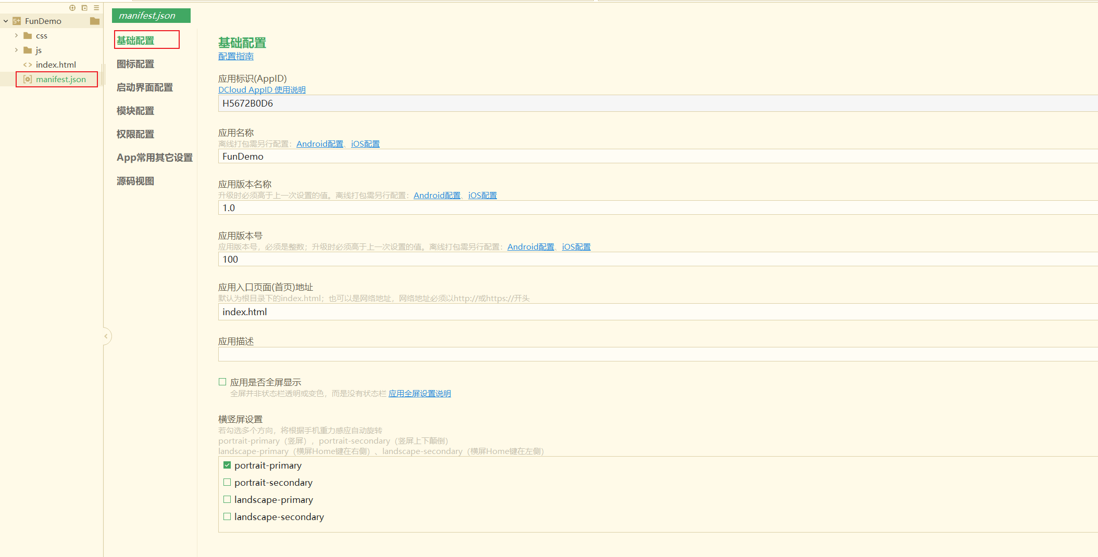
Task: Click the version number field containing 100
Action: [x=658, y=260]
